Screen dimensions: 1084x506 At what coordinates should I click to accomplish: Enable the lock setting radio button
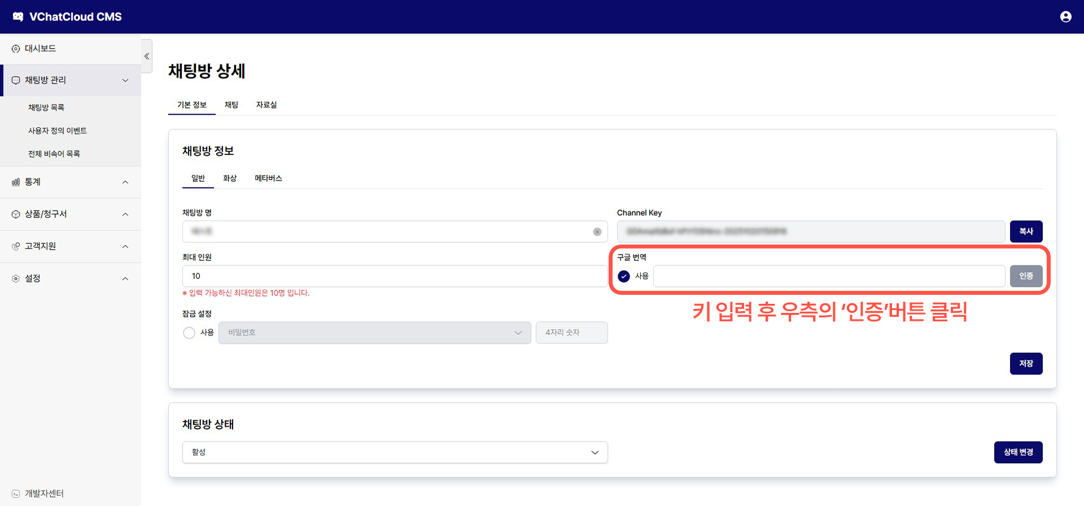tap(189, 333)
